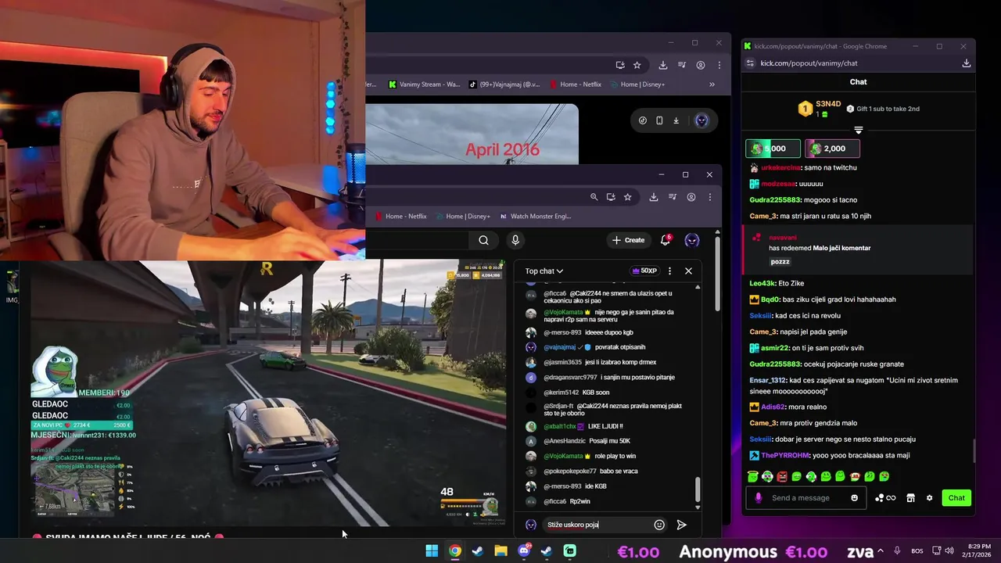Open TikTok profile avatar

tap(701, 120)
